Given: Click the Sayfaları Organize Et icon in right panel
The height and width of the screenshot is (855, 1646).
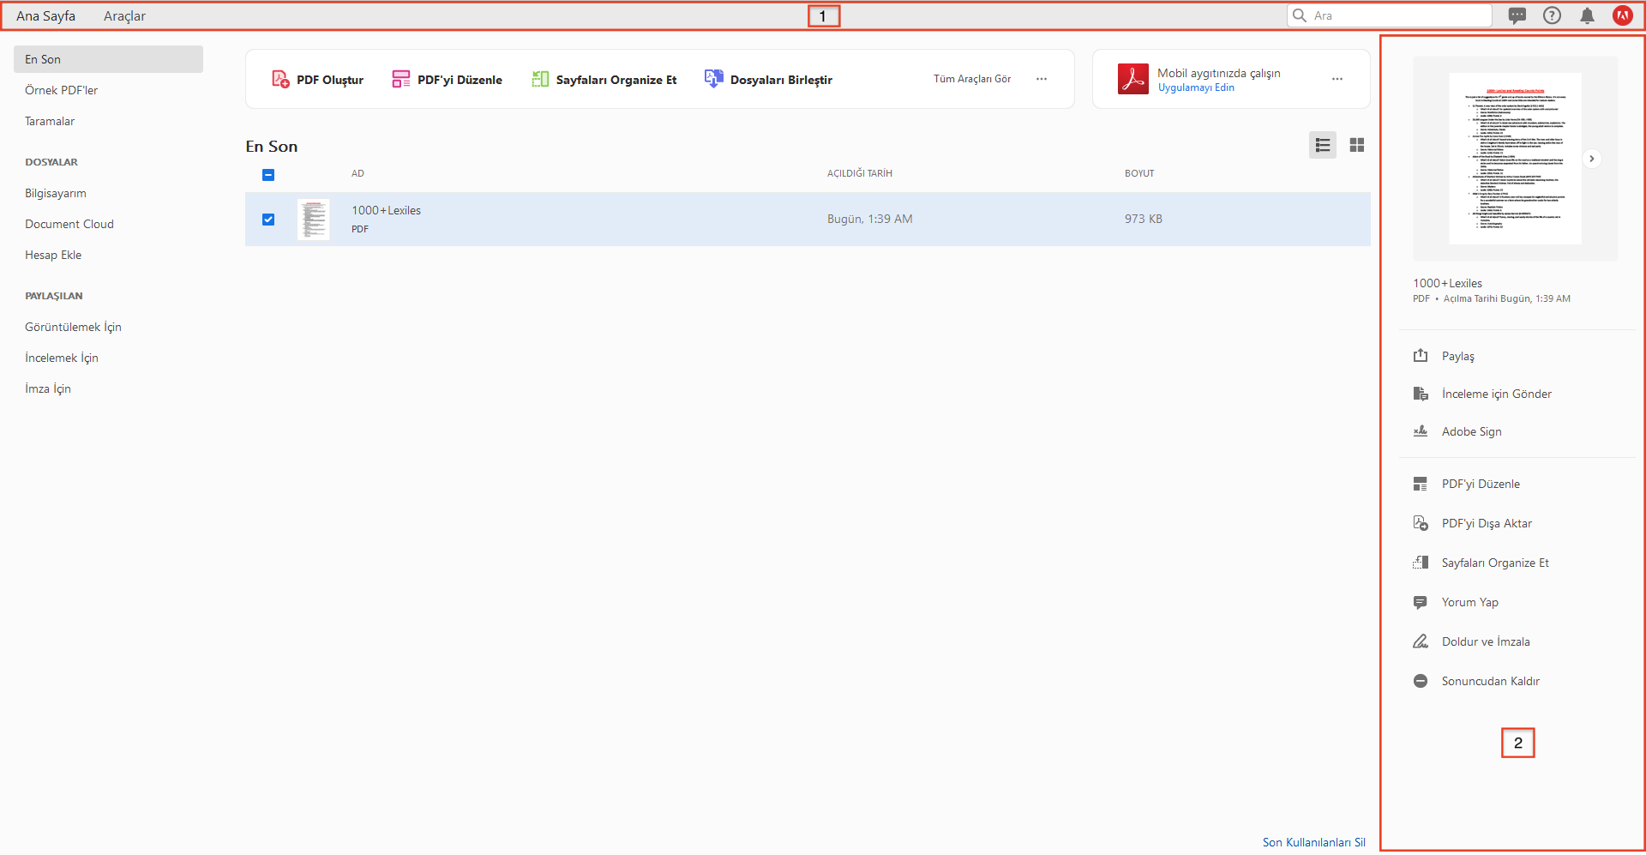Looking at the screenshot, I should click(x=1421, y=563).
